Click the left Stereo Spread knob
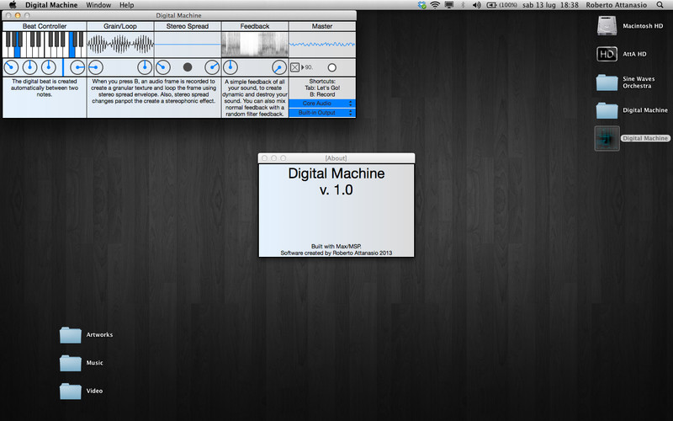 [x=162, y=67]
